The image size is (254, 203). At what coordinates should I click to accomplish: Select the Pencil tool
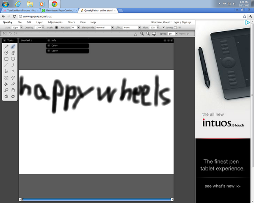point(6,47)
